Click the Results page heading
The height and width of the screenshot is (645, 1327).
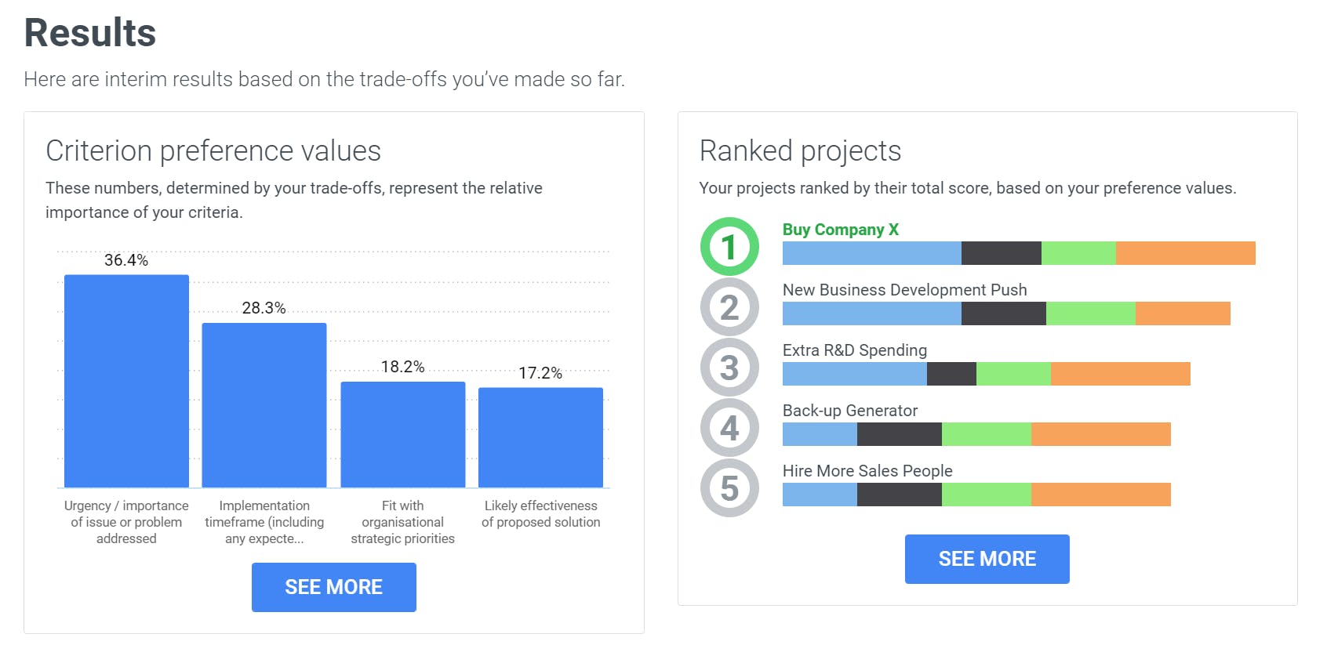[89, 32]
